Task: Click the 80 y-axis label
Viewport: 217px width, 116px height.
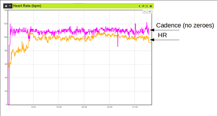Action: (x=6, y=51)
